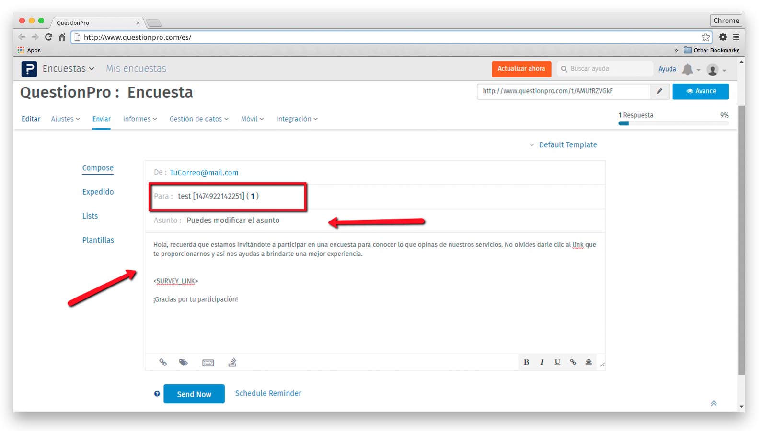Reload the page
Image resolution: width=762 pixels, height=431 pixels.
(x=48, y=37)
